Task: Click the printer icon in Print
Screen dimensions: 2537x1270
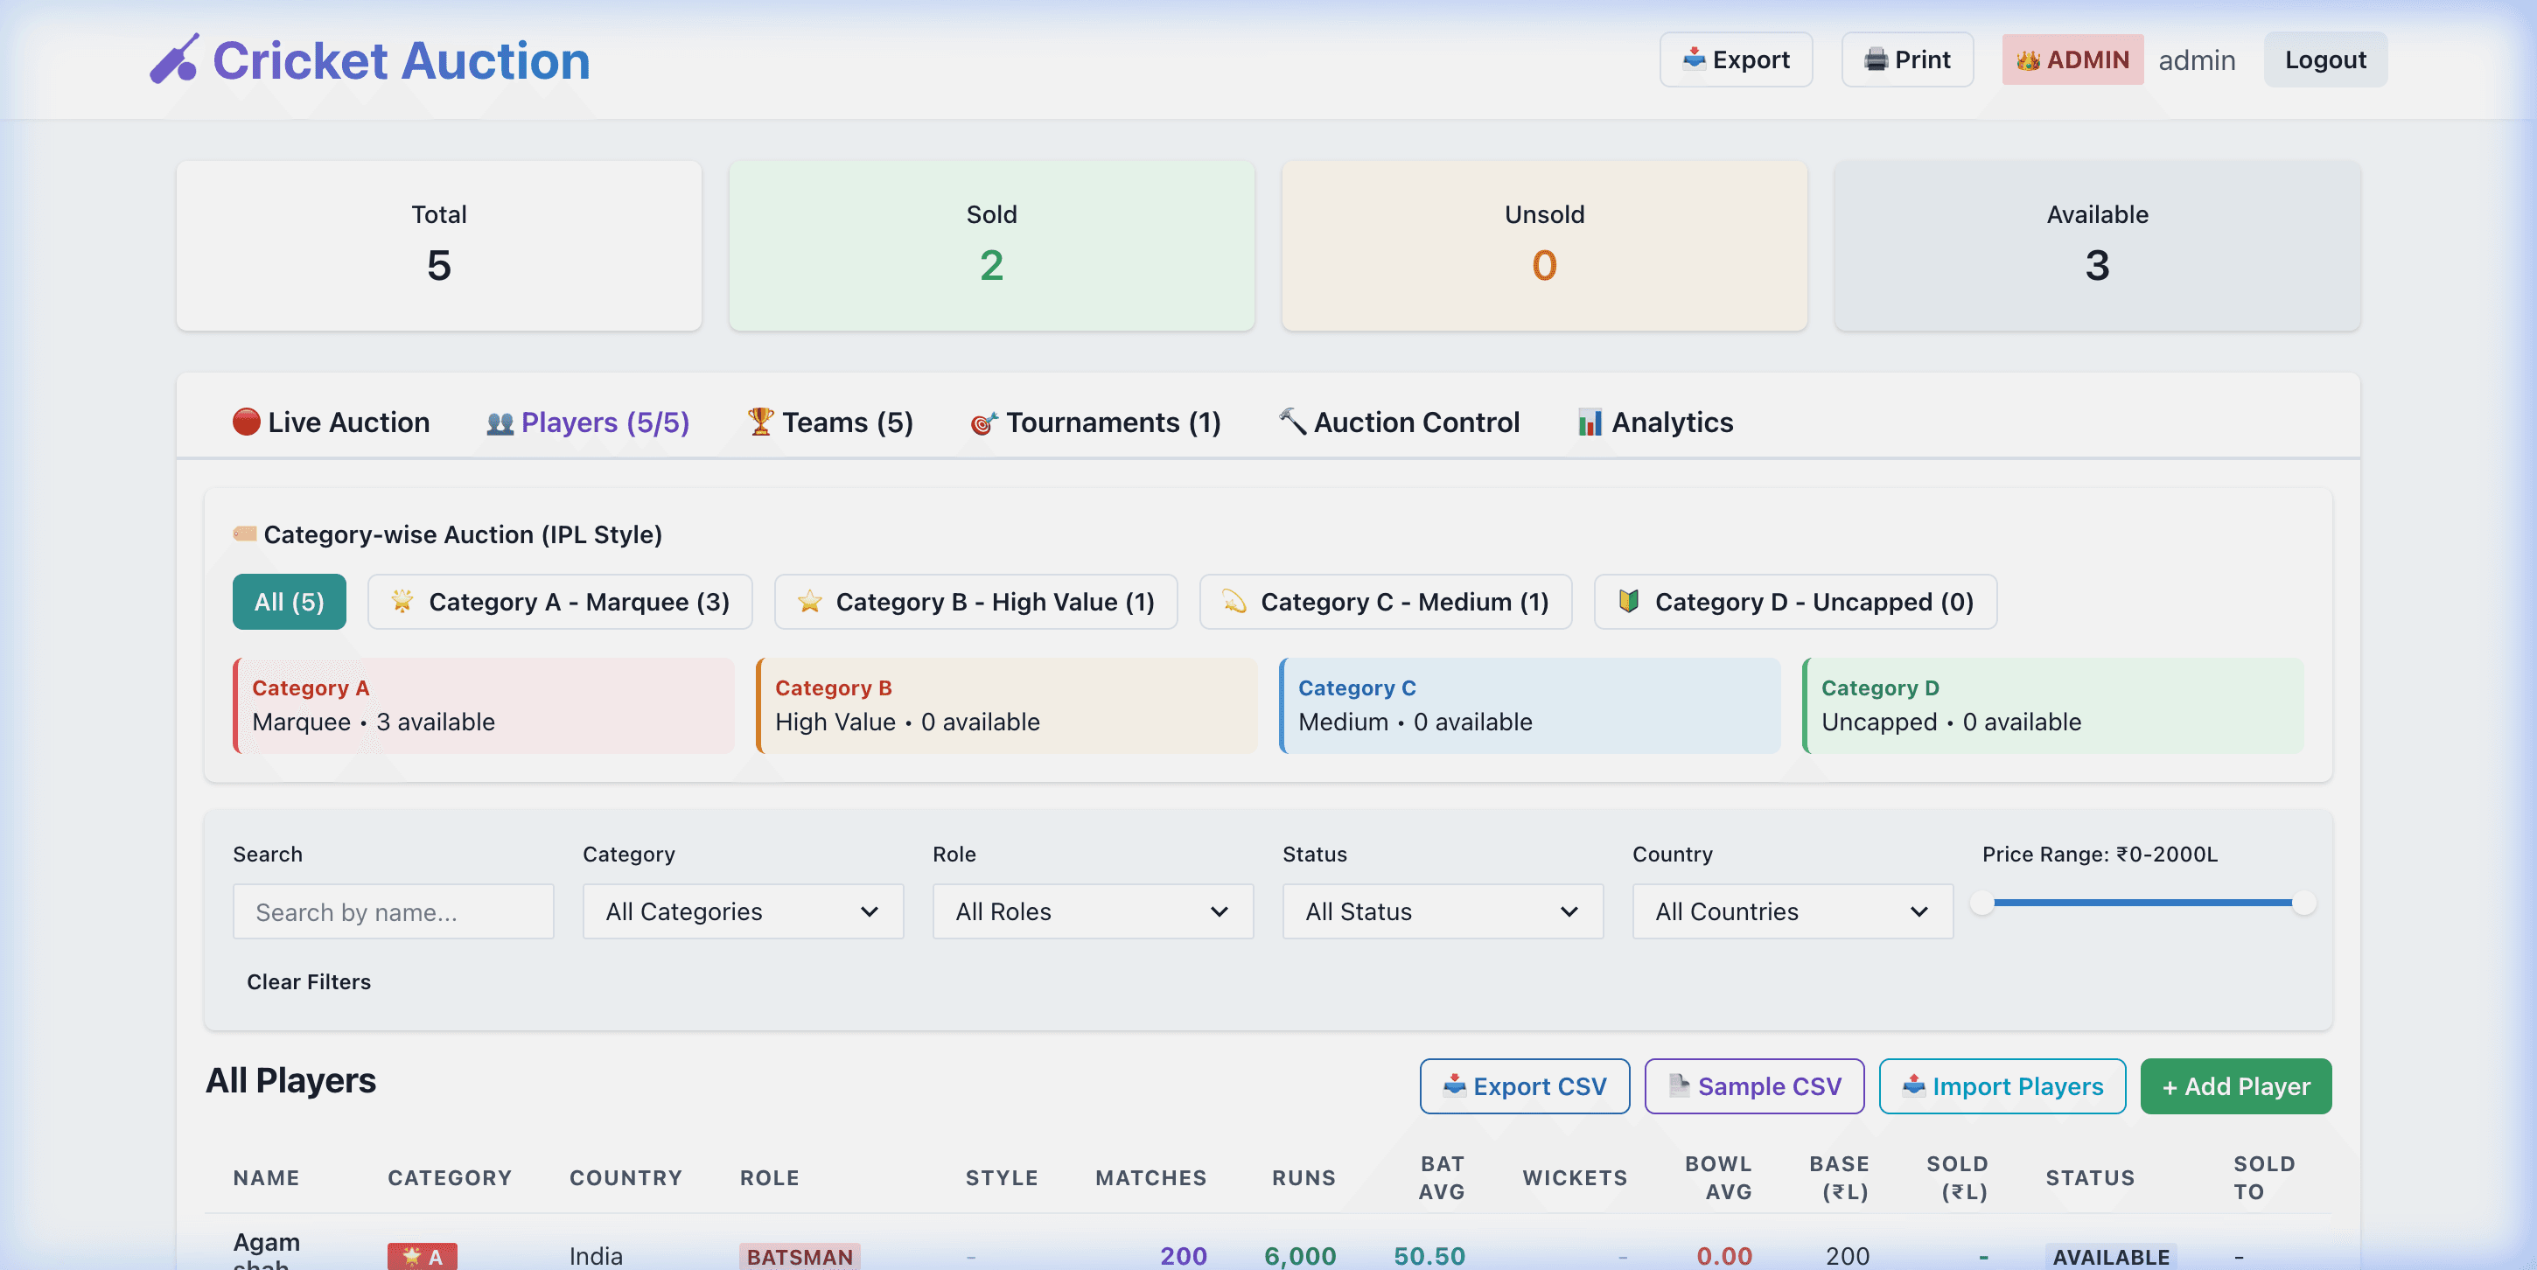Action: coord(1877,59)
